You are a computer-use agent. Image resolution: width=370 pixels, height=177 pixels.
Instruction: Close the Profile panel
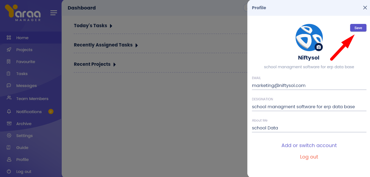point(365,8)
